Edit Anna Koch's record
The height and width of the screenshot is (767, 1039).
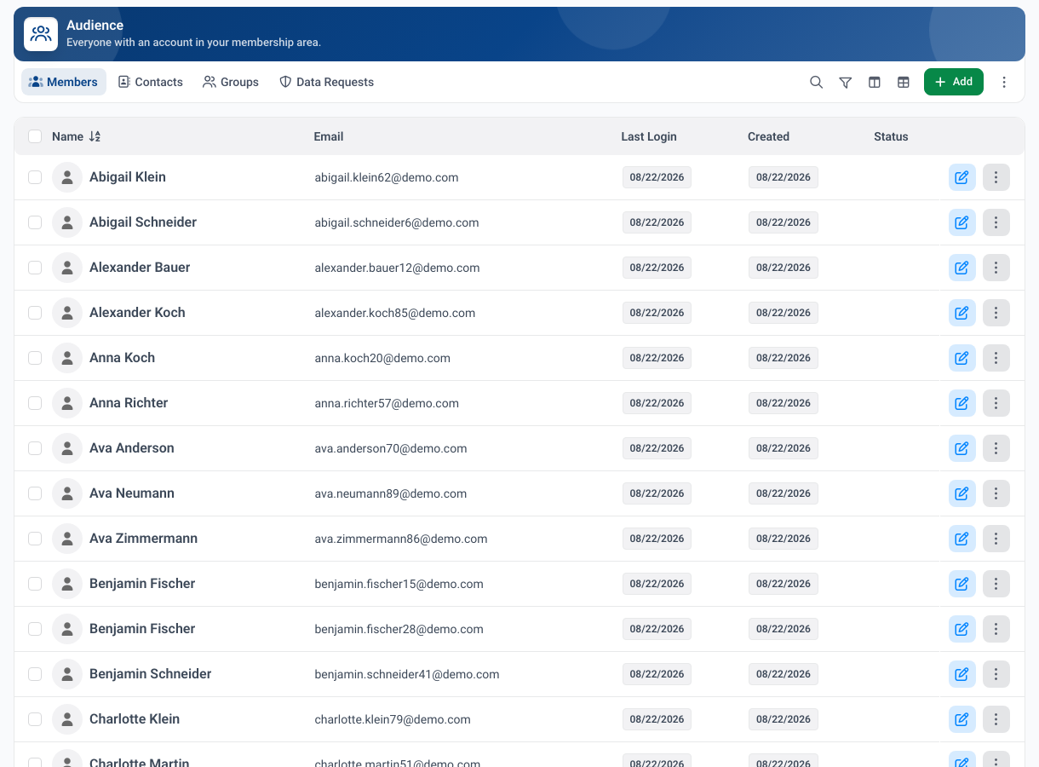[962, 358]
